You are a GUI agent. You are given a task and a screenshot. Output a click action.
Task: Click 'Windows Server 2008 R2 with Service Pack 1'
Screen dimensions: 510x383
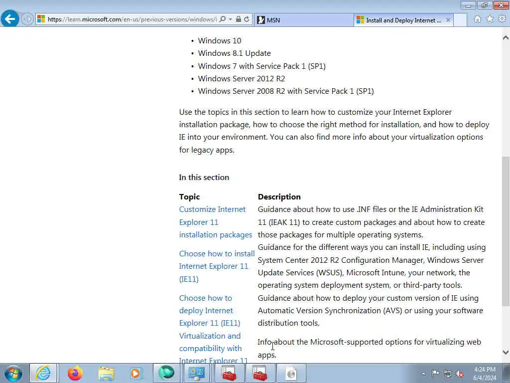click(286, 91)
